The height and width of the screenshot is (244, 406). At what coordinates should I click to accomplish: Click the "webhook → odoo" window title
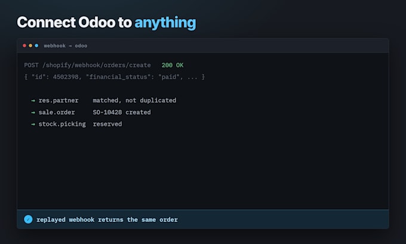pyautogui.click(x=66, y=46)
